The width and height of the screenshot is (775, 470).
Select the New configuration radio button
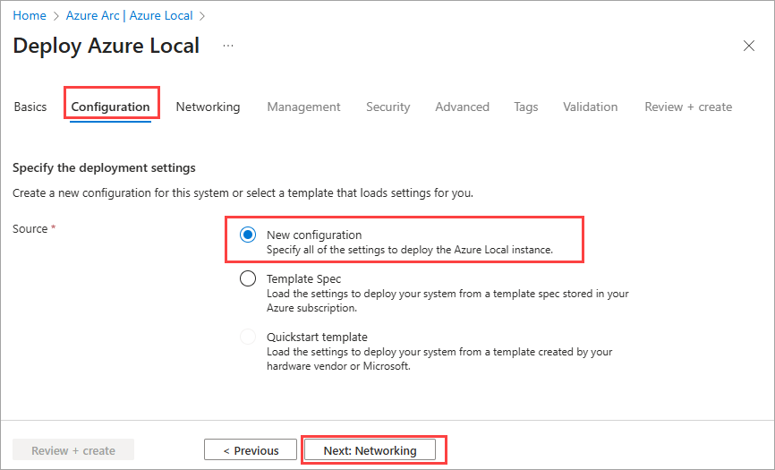[x=248, y=235]
